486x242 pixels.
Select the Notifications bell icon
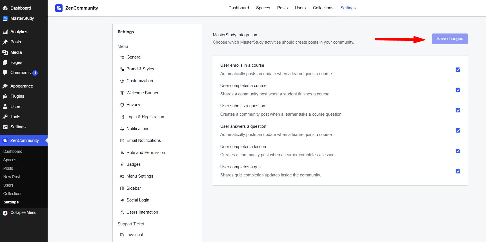(x=122, y=129)
